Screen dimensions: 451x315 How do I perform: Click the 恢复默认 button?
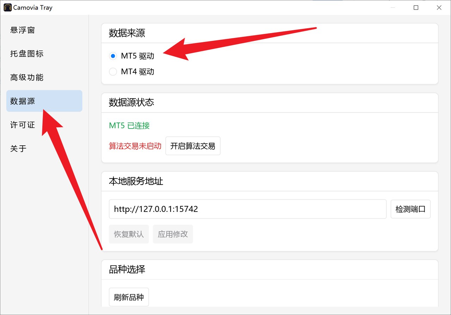click(129, 234)
